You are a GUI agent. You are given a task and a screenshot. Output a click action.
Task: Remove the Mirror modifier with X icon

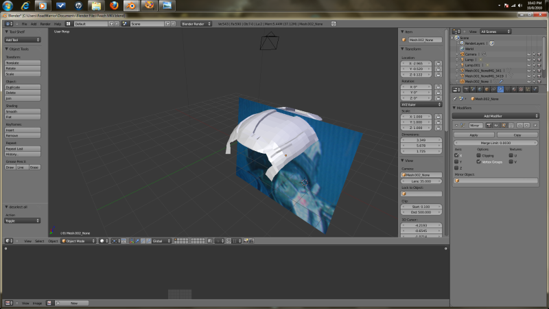pyautogui.click(x=535, y=125)
